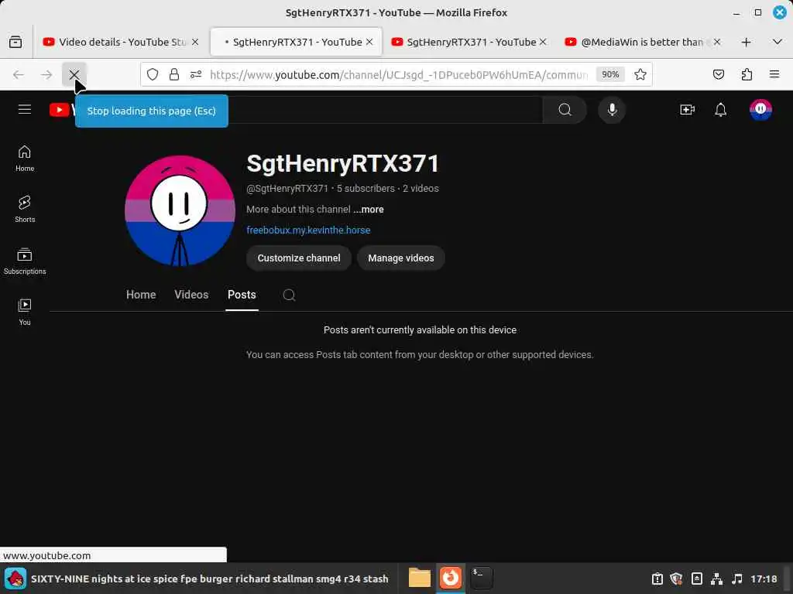Image resolution: width=793 pixels, height=594 pixels.
Task: Go back to previous page
Action: [19, 75]
